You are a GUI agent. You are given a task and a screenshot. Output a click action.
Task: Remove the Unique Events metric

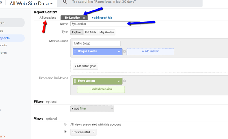(125, 51)
